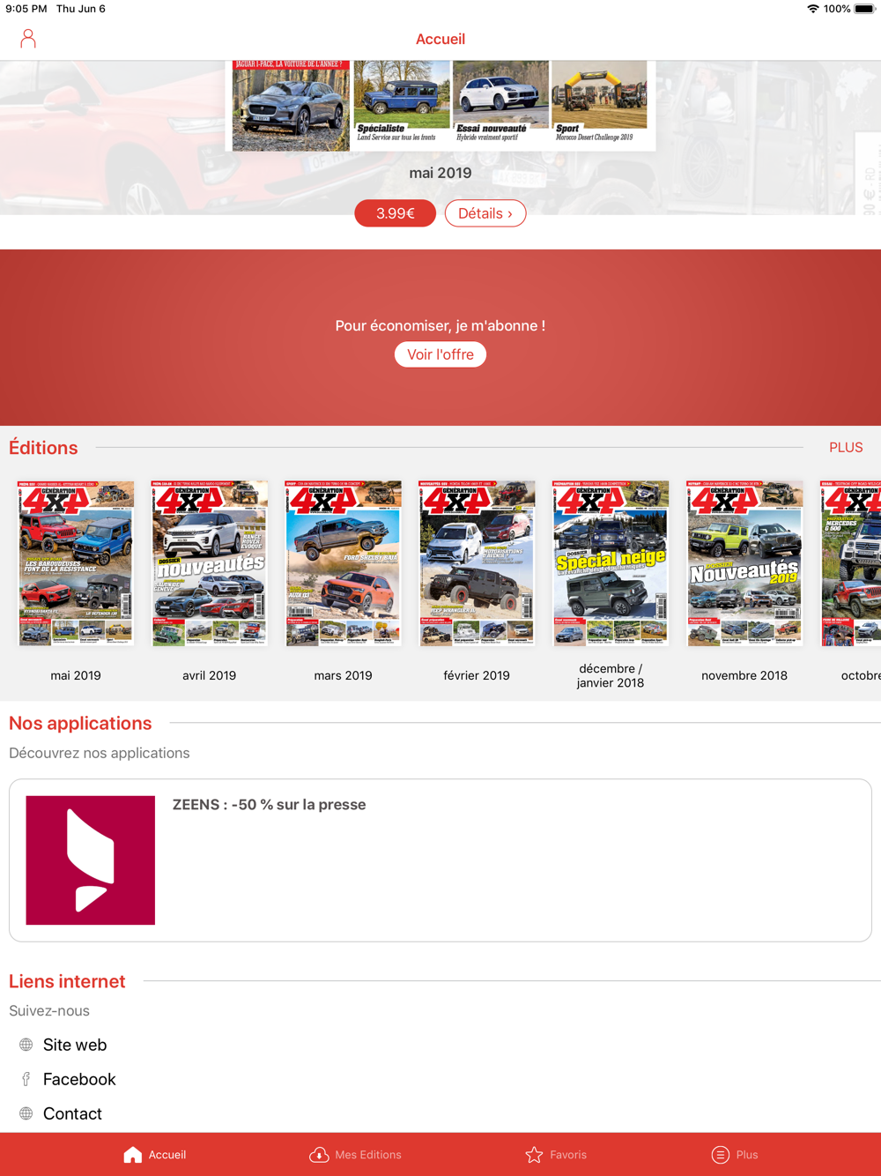881x1176 pixels.
Task: Open the Site web link
Action: 75,1045
